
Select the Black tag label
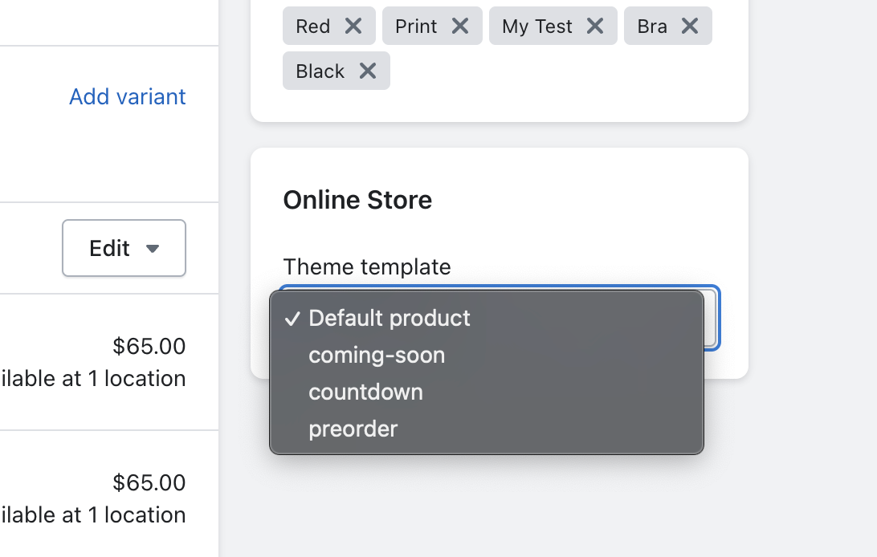click(320, 71)
